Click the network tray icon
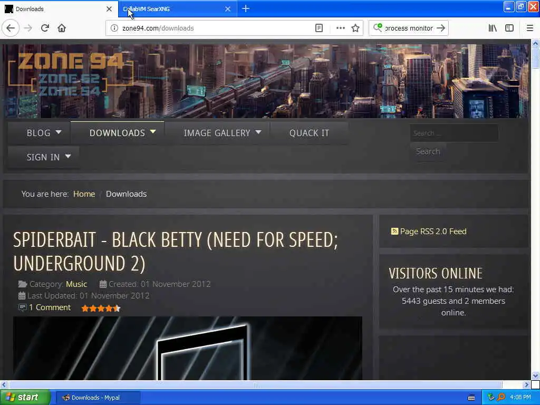 click(491, 398)
